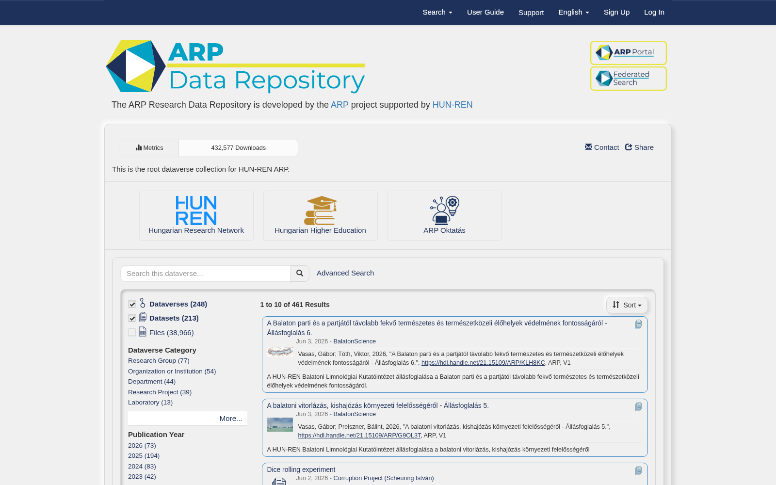Click the Datasets type icon

(x=143, y=317)
